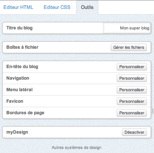Click the Favicon row label
Viewport: 154px width, 153px height.
point(15,101)
